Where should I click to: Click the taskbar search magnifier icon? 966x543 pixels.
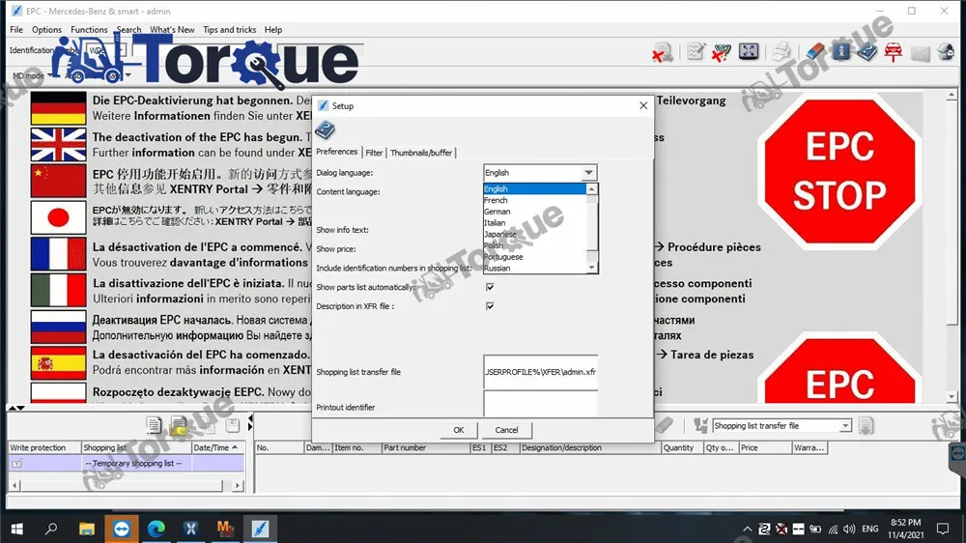pyautogui.click(x=52, y=529)
